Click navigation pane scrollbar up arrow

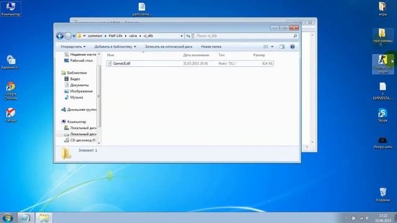99,54
